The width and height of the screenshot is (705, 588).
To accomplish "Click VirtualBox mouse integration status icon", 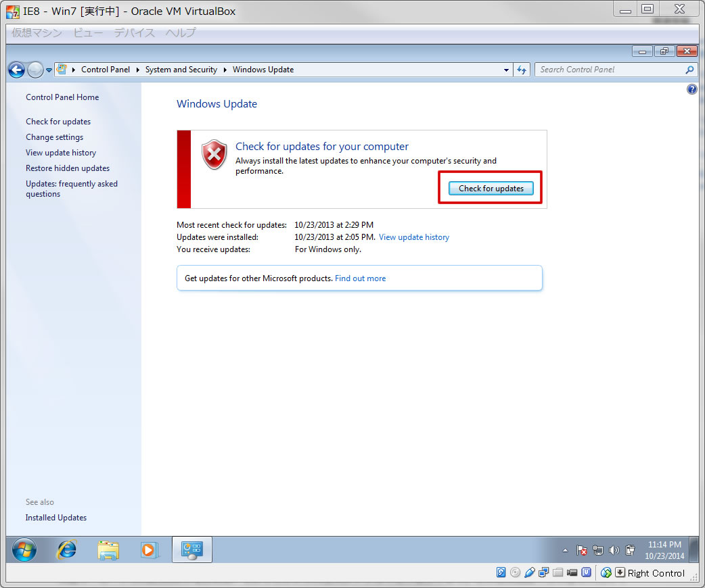I will pos(606,572).
